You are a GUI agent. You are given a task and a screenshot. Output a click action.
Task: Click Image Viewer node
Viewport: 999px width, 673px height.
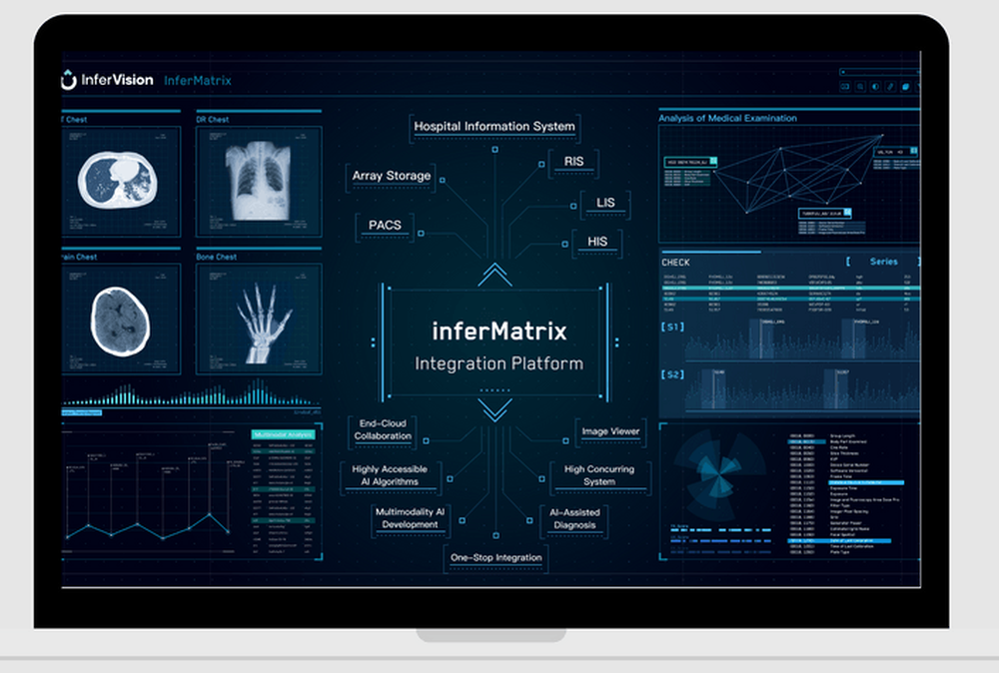(x=610, y=431)
